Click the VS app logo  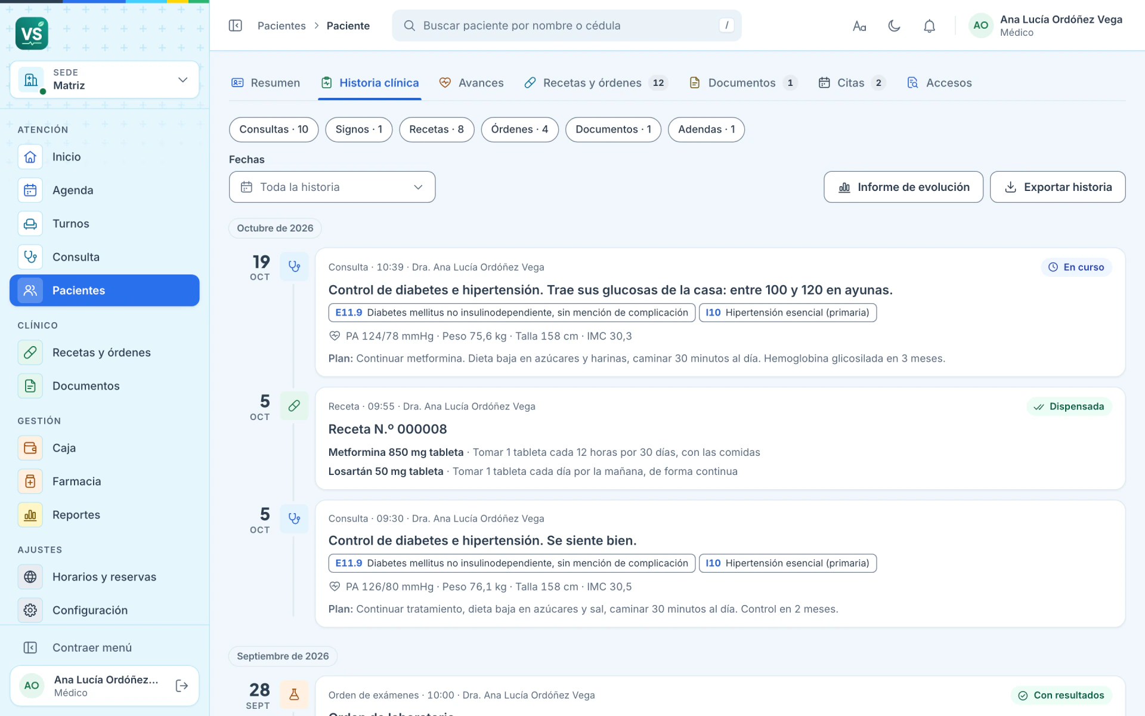pos(32,33)
